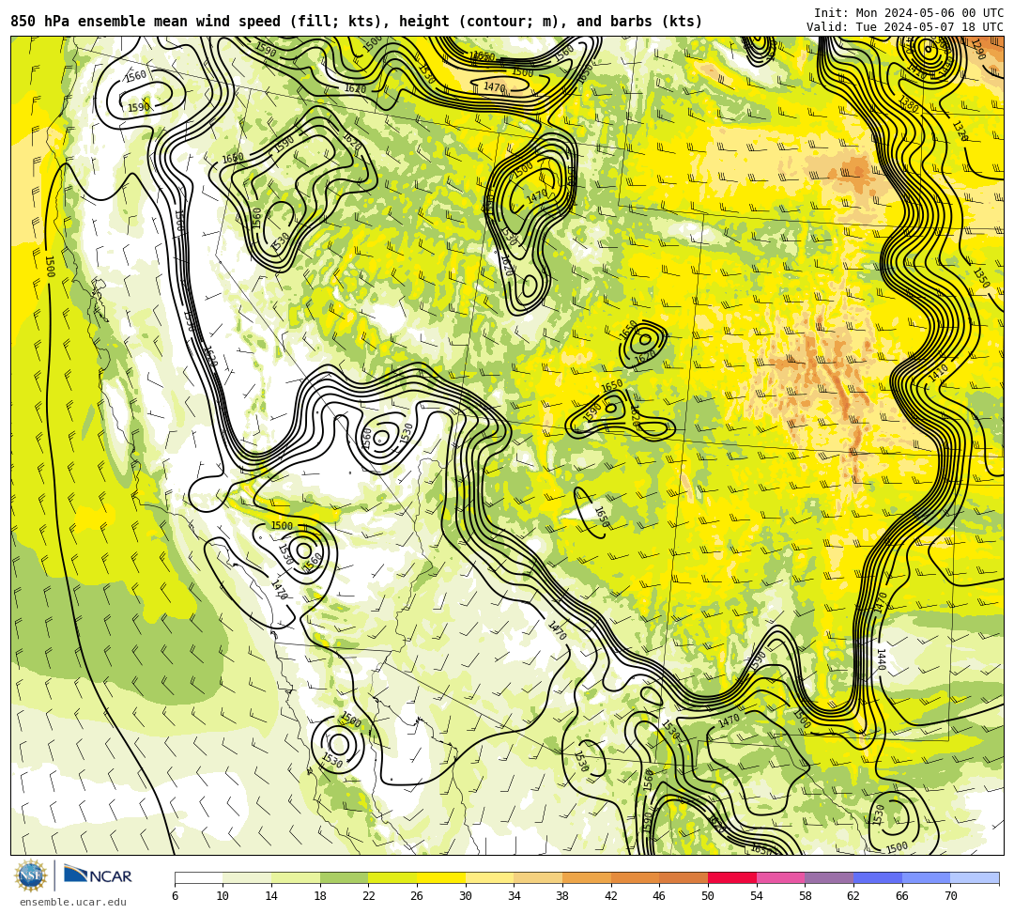1014x914 pixels.
Task: Click the colorbar label 6
Action: pyautogui.click(x=176, y=896)
